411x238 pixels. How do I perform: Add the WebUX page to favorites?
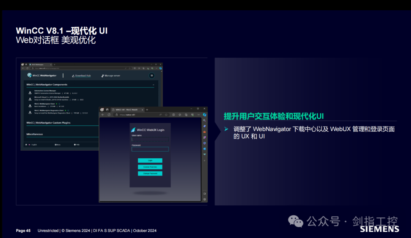[x=166, y=115]
